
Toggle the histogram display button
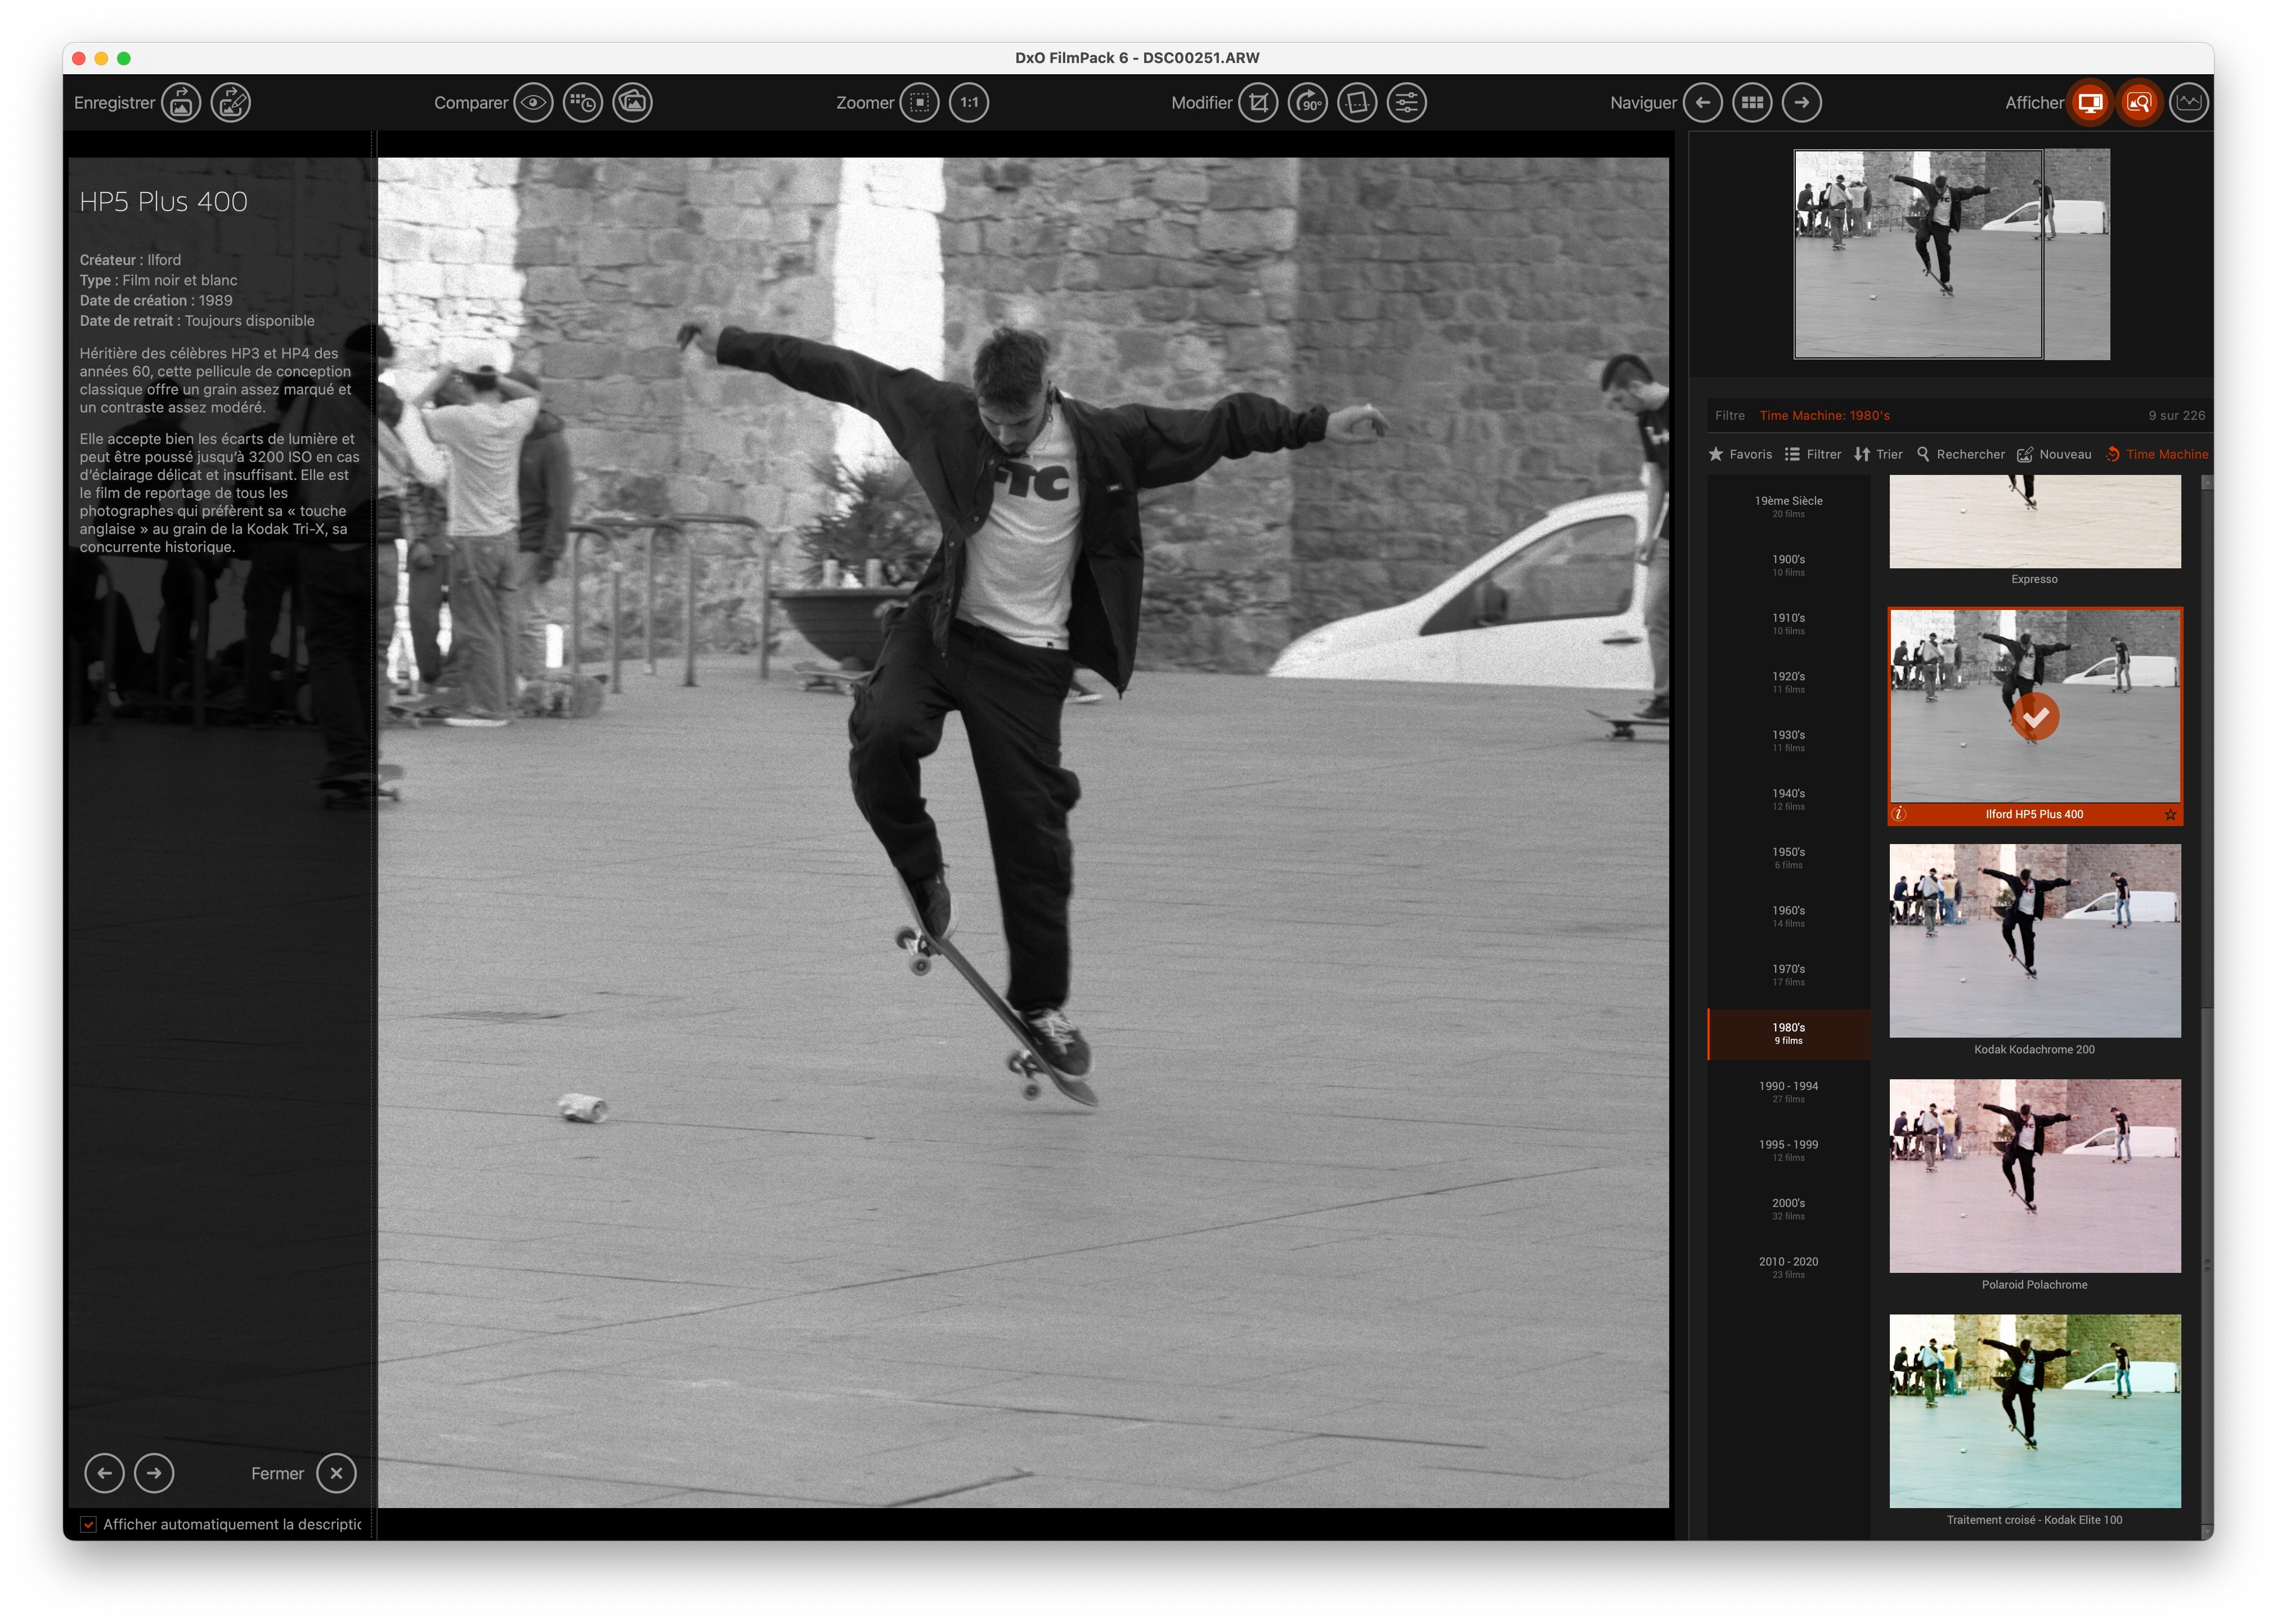point(2188,102)
